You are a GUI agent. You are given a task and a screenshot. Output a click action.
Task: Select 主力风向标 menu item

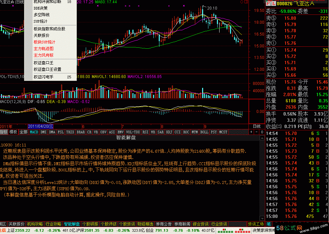coord(50,55)
